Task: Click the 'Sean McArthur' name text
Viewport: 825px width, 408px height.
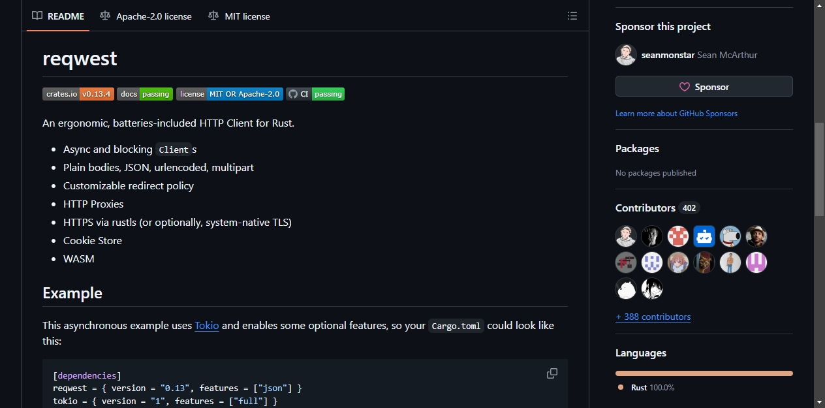Action: [727, 55]
